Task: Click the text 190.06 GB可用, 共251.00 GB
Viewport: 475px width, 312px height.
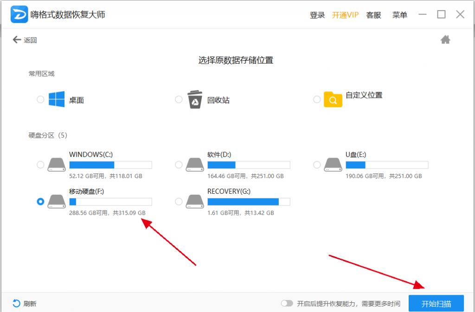Action: click(384, 176)
